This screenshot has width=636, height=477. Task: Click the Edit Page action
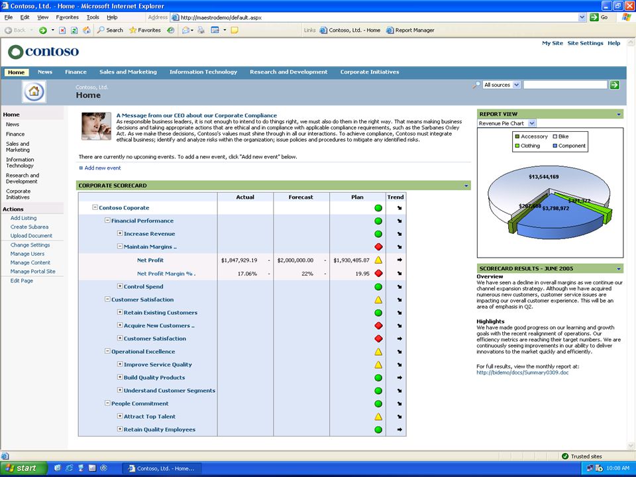(21, 281)
